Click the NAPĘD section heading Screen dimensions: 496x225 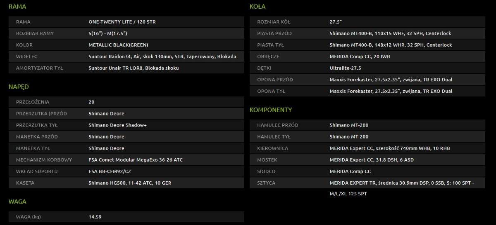[19, 87]
